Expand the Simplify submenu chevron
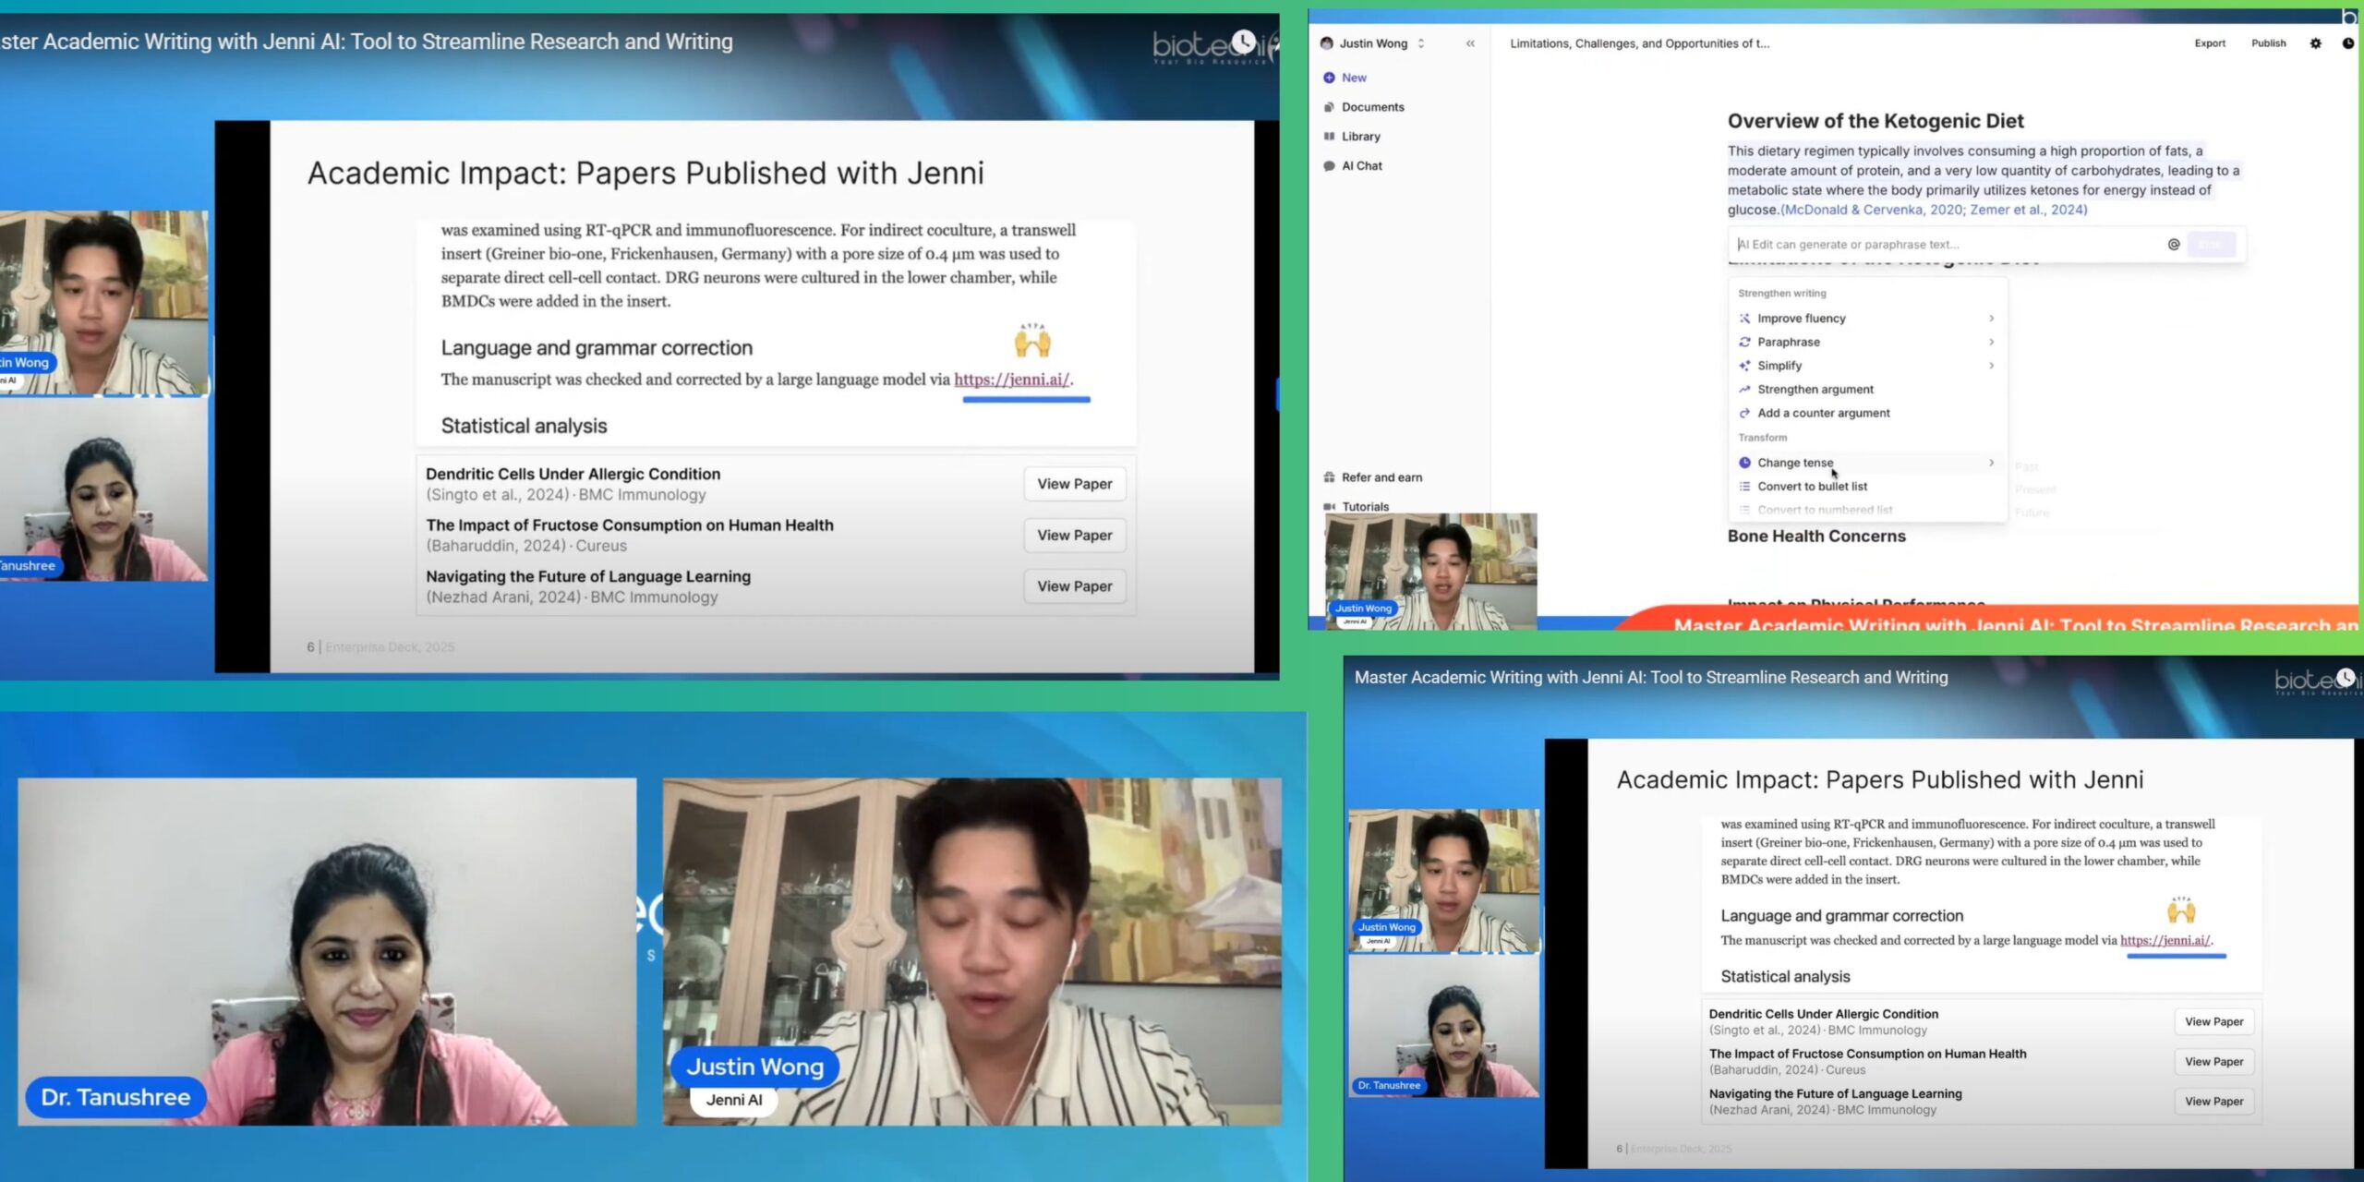 point(1991,366)
